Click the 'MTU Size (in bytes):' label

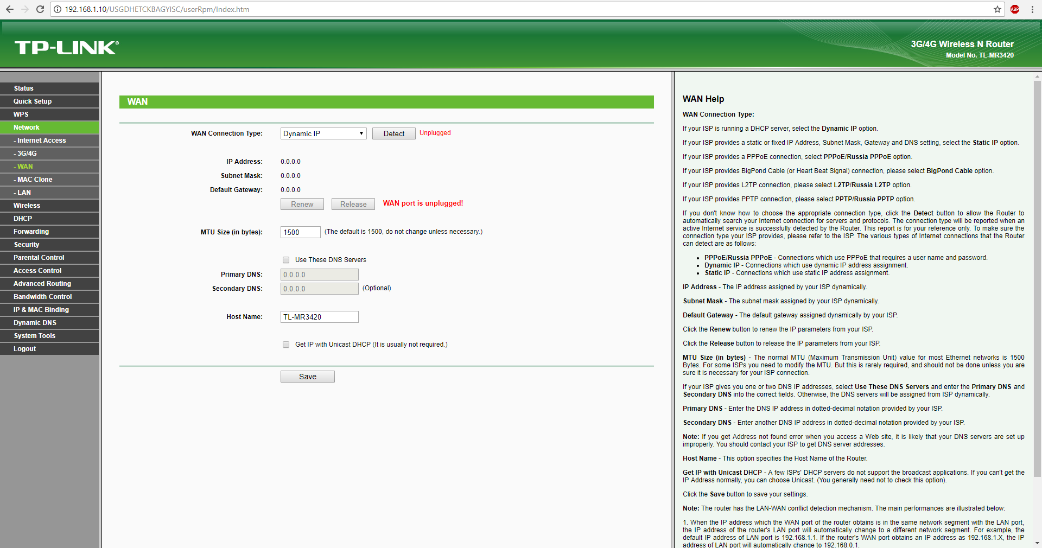click(232, 232)
